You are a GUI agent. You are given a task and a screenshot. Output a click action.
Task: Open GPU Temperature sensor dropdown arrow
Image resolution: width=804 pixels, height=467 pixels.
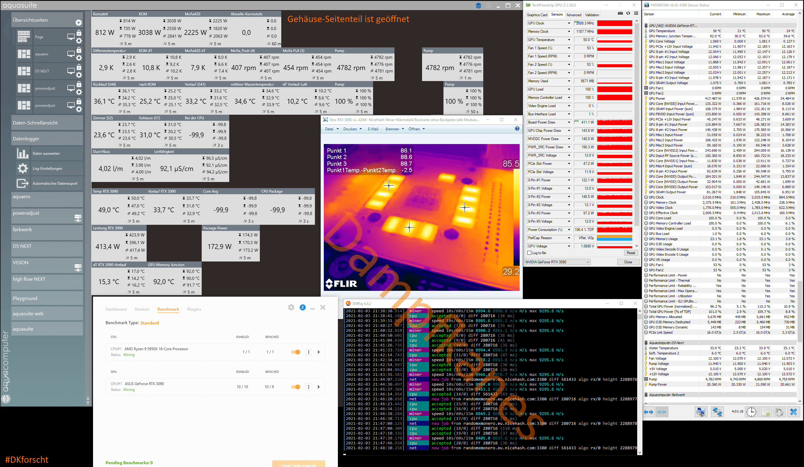(569, 40)
